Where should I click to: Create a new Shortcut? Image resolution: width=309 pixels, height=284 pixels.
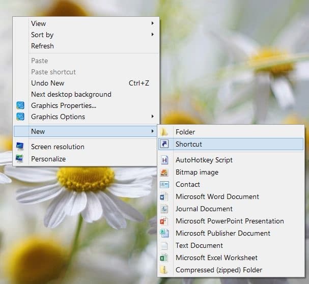(x=231, y=144)
